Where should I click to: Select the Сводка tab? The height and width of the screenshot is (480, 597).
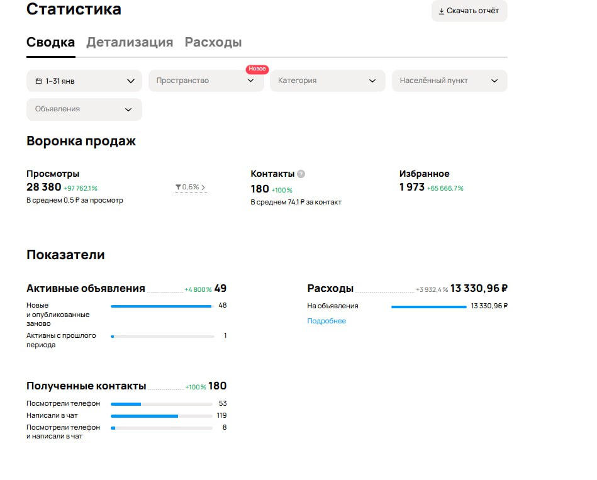point(50,43)
